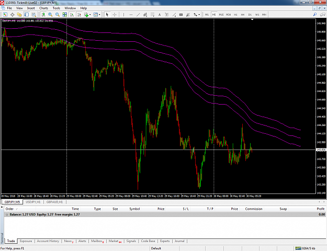
Task: Click the connection status 9264/5 kb indicator
Action: coord(305,248)
